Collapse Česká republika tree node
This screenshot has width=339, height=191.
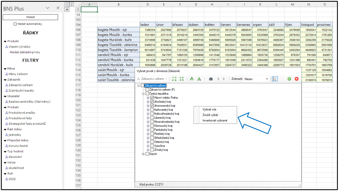143,94
